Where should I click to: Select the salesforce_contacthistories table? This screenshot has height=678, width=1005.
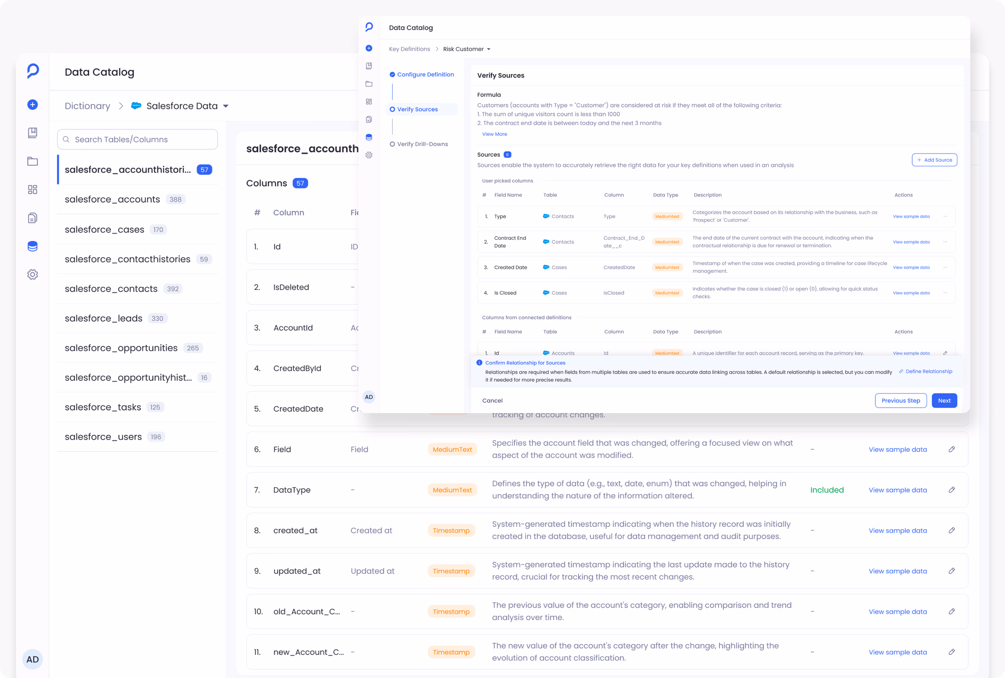[137, 259]
